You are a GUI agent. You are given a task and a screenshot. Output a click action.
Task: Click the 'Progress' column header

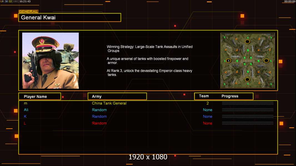coord(230,96)
